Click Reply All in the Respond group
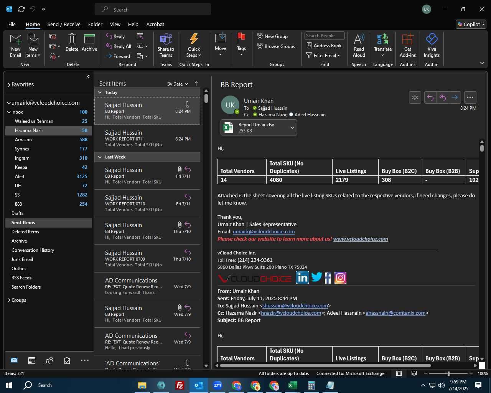Image resolution: width=491 pixels, height=393 pixels. tap(119, 46)
